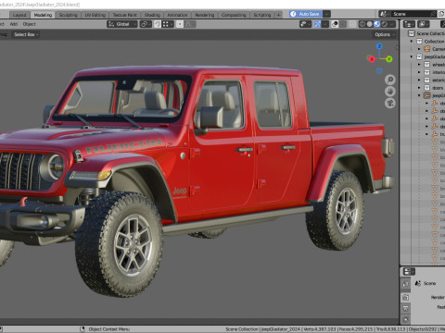Open the scene browse icon dropdown

coord(384,14)
